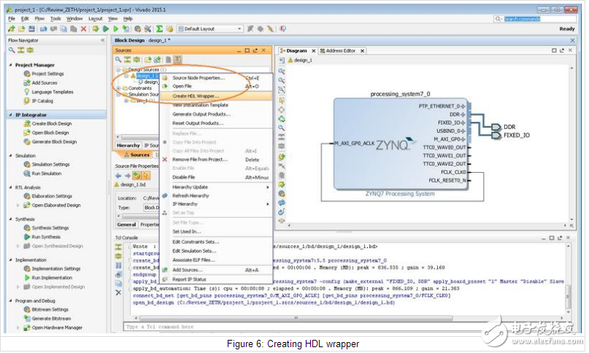589x353 pixels.
Task: Collapse the Flow Navigator panel with double-arrow
Action: (103, 40)
